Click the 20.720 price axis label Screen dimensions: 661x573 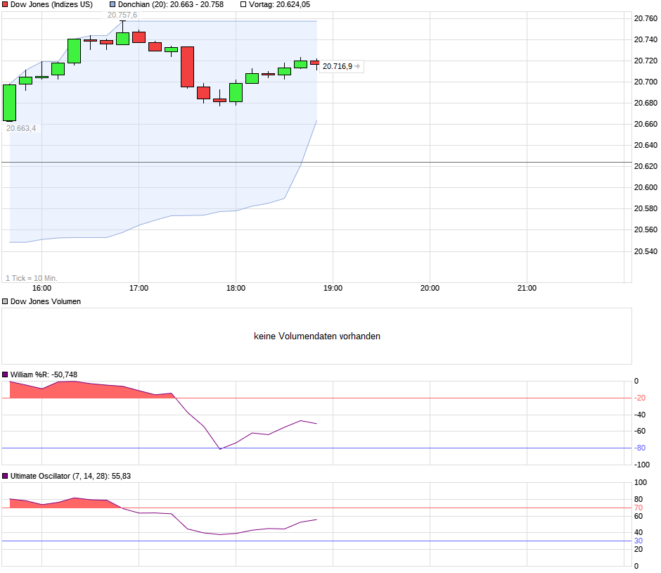coord(646,61)
